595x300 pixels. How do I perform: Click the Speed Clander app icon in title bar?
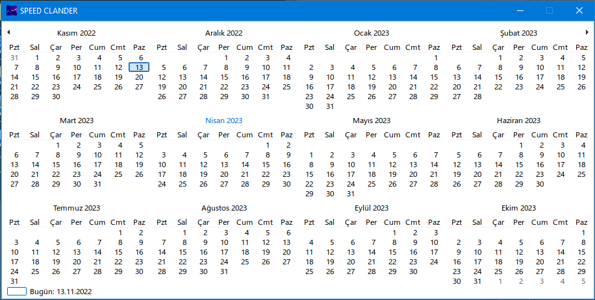[12, 10]
